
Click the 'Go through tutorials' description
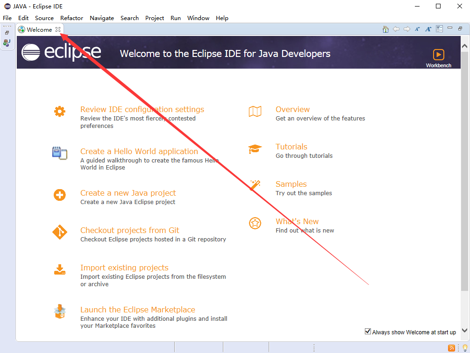pos(304,156)
